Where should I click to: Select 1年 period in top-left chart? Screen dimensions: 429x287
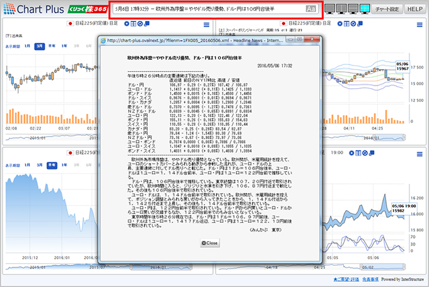click(64, 46)
